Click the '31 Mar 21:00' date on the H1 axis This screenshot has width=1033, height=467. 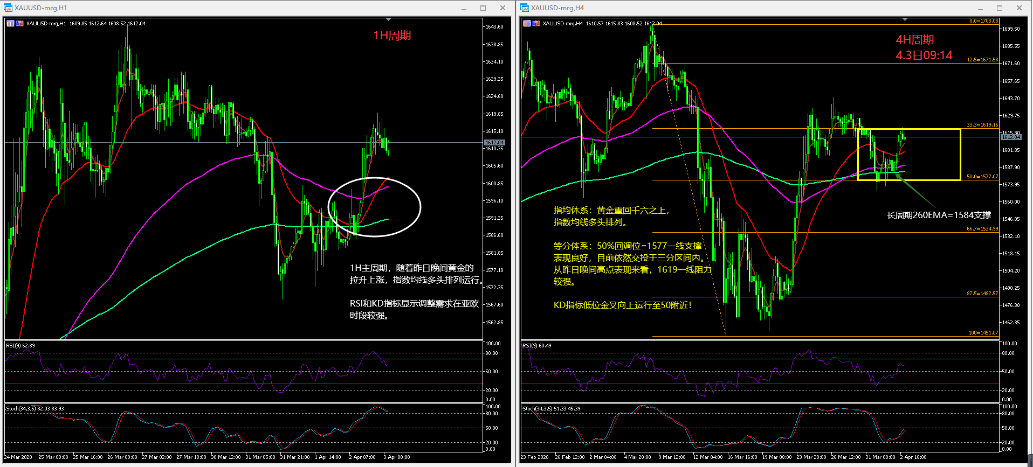[x=295, y=457]
